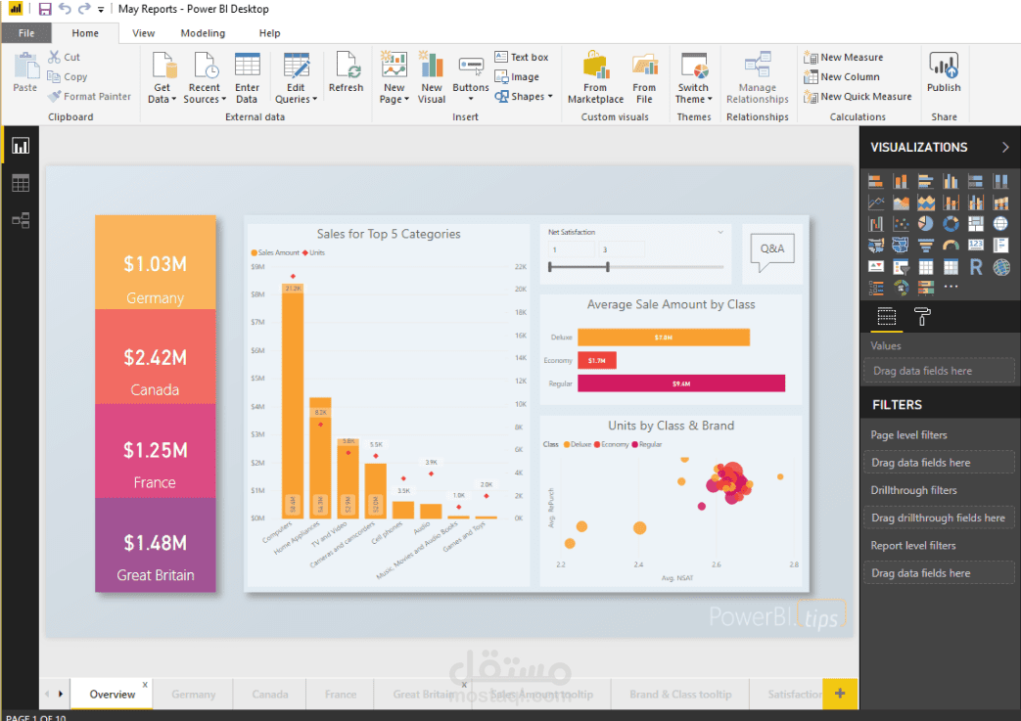
Task: Choose the Map globe visualization
Action: click(x=1000, y=223)
